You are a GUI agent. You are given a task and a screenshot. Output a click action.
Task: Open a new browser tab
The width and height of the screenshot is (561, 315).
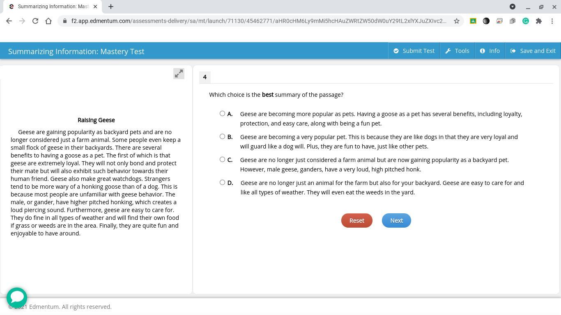tap(111, 7)
